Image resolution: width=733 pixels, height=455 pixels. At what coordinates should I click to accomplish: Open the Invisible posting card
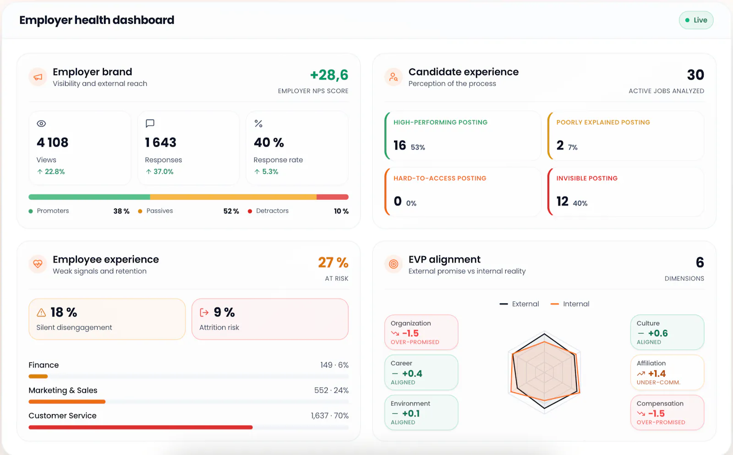[x=626, y=192]
